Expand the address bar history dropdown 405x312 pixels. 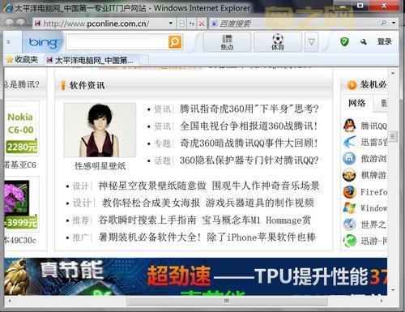(x=171, y=24)
